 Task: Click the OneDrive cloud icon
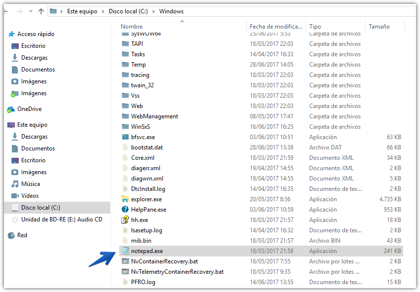pos(11,109)
